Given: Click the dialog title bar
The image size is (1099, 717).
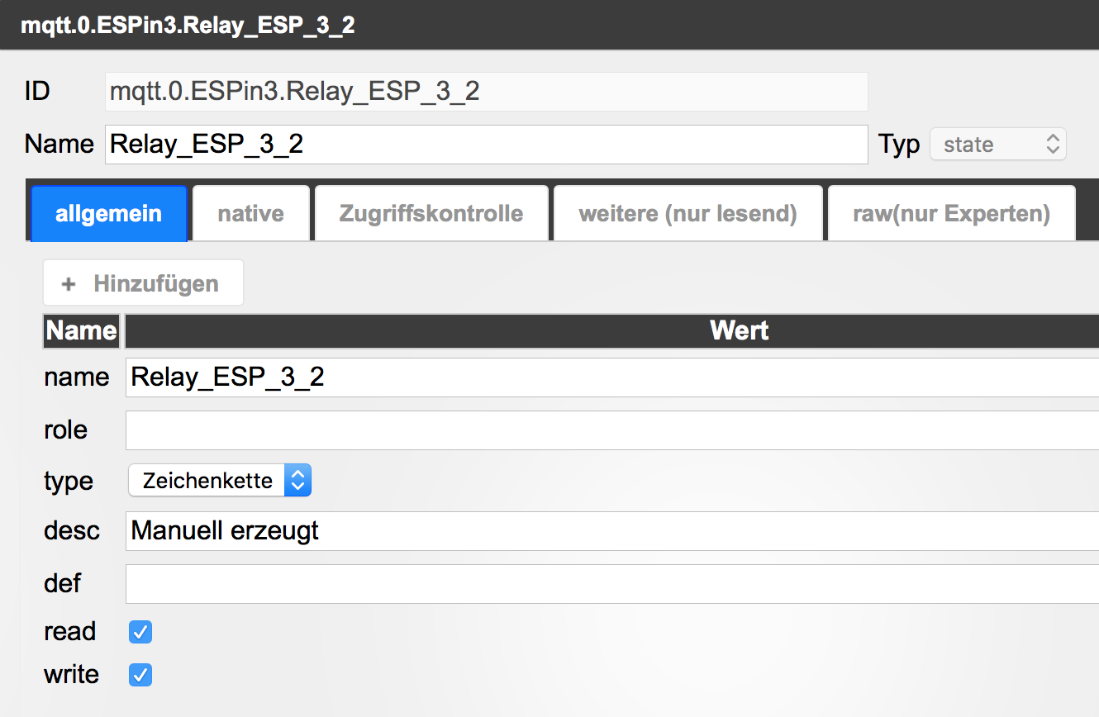Looking at the screenshot, I should pos(549,25).
